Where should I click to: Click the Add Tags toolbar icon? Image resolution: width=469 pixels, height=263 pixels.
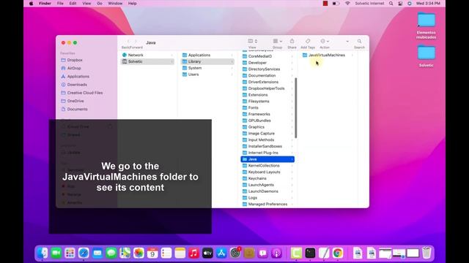pos(308,41)
